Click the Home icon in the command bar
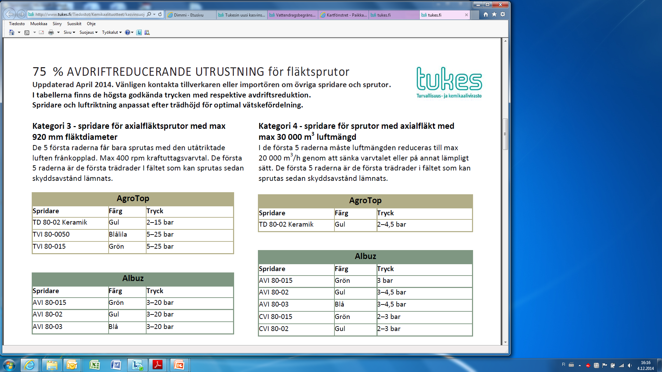662x372 pixels. point(12,32)
